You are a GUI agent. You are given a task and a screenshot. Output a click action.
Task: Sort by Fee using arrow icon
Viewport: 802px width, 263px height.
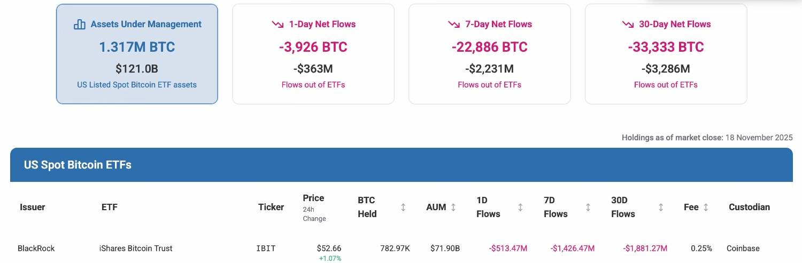pyautogui.click(x=706, y=207)
